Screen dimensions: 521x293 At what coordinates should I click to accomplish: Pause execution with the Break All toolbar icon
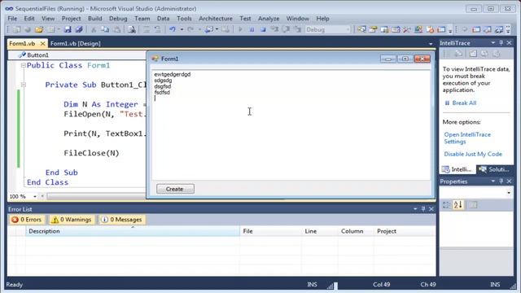pyautogui.click(x=252, y=29)
